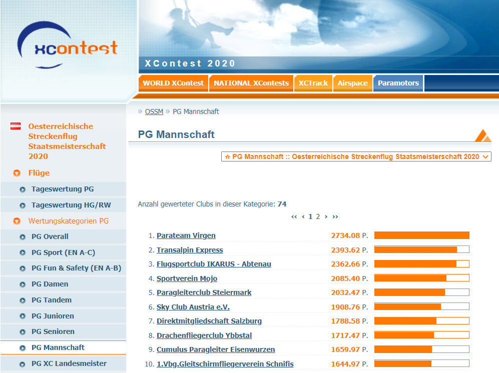
Task: Go to results page 2
Action: 318,216
